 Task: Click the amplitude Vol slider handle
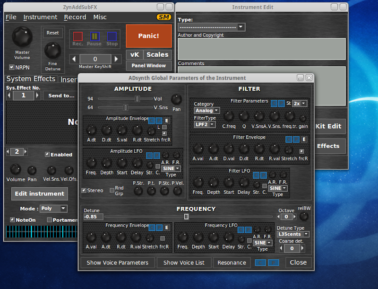(x=137, y=99)
